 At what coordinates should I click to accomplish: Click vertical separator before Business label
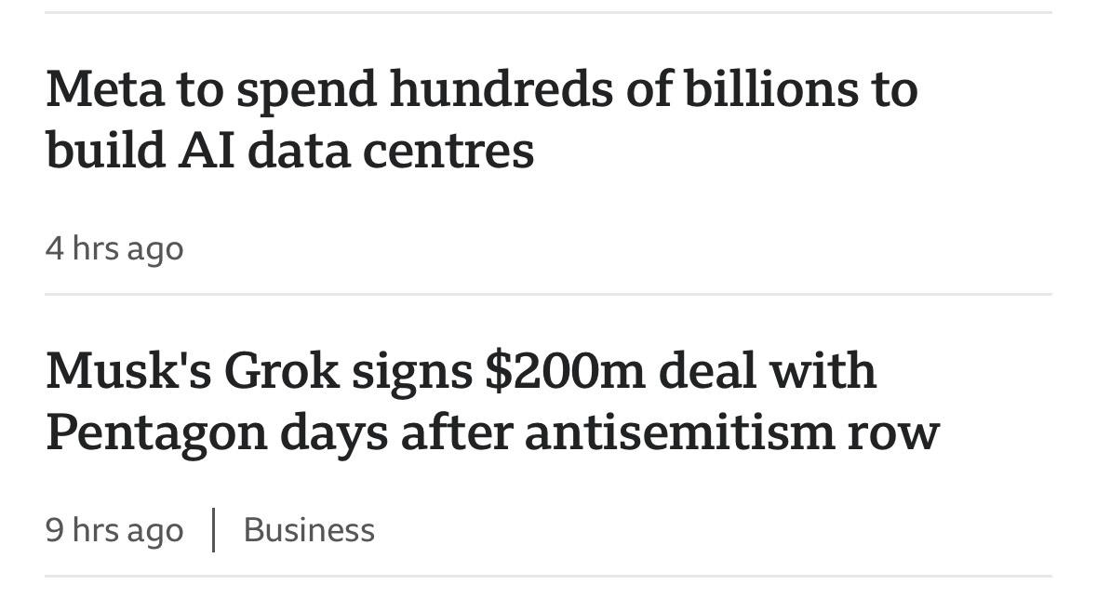(x=213, y=530)
